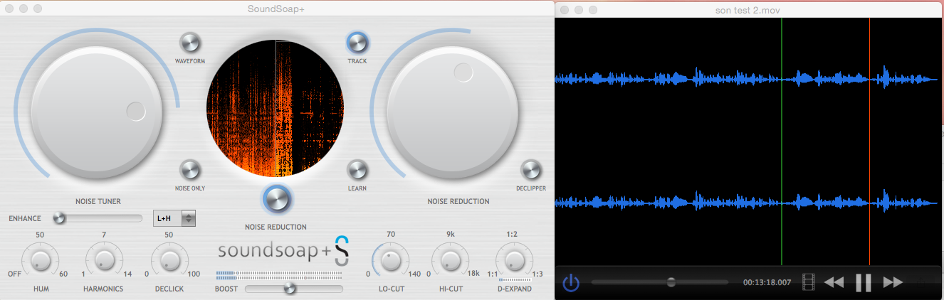
Task: Rewind the son test 2.mov playback
Action: [834, 282]
